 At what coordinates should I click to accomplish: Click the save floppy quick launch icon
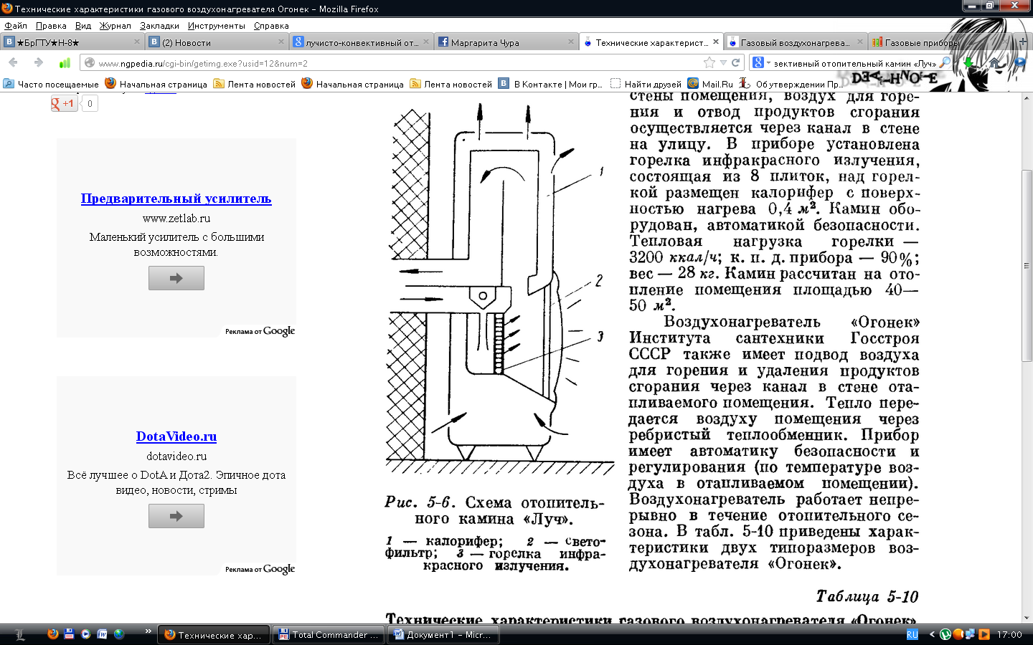70,634
